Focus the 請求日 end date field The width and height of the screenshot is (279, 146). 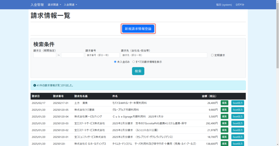pyautogui.click(x=72, y=55)
